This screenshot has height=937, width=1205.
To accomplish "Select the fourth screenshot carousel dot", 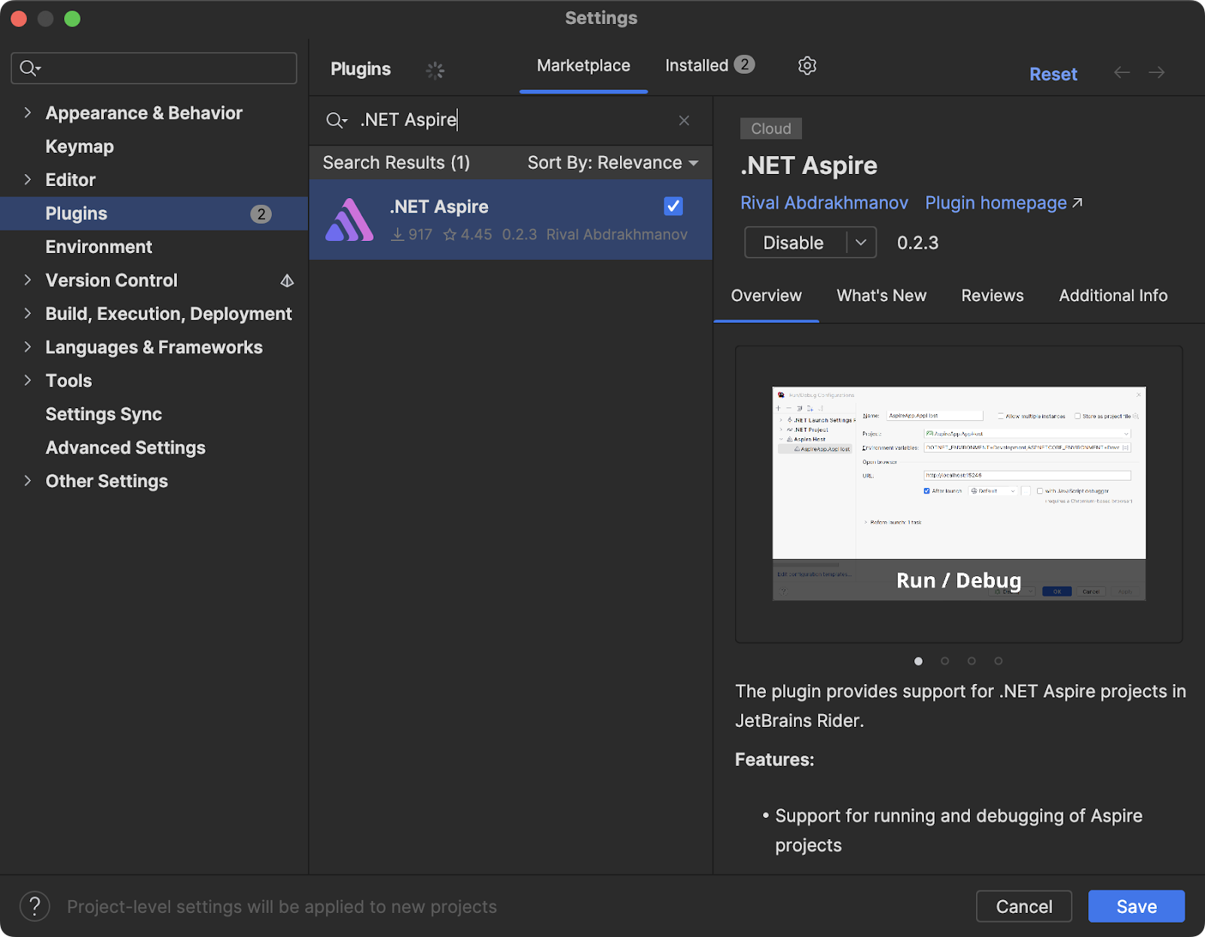I will click(998, 661).
